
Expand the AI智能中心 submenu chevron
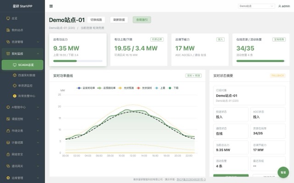(x=38, y=107)
